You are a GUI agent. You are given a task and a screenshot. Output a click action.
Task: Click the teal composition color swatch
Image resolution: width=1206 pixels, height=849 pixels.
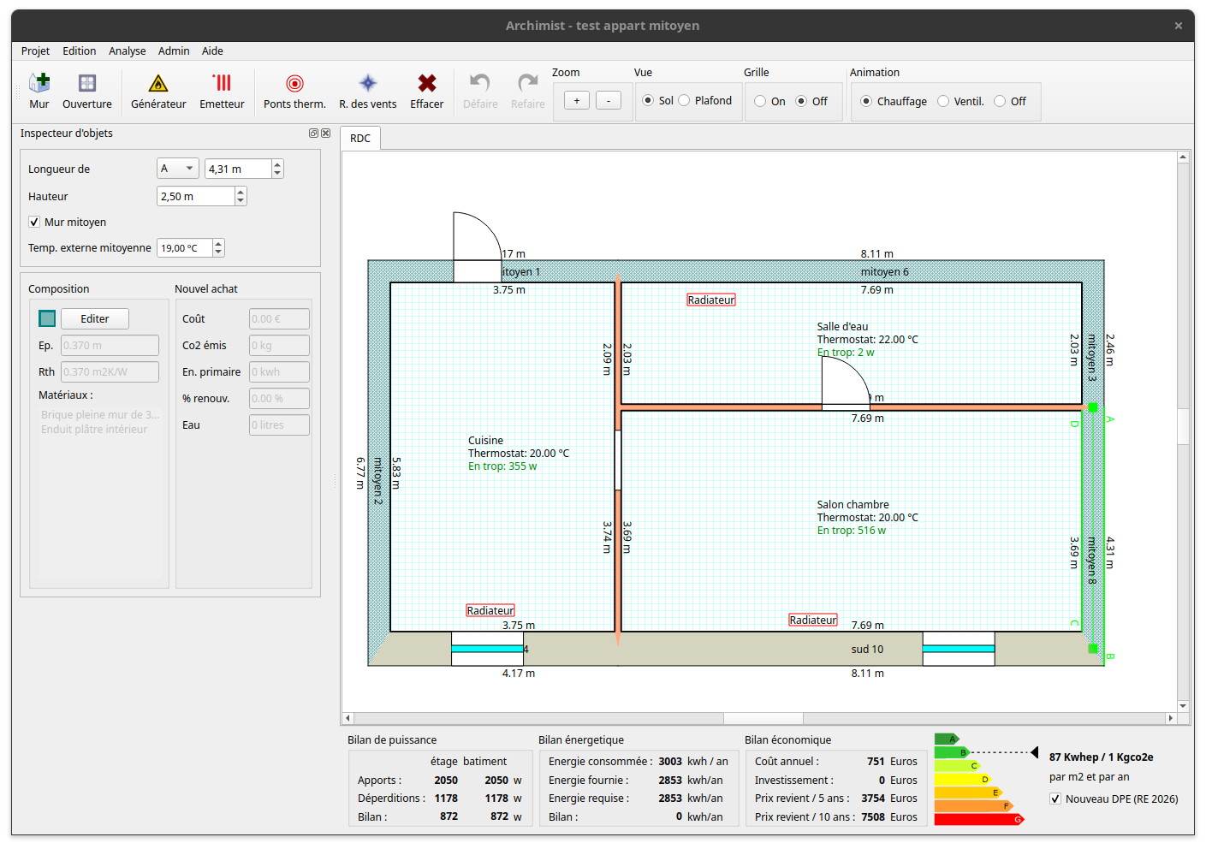click(x=47, y=319)
